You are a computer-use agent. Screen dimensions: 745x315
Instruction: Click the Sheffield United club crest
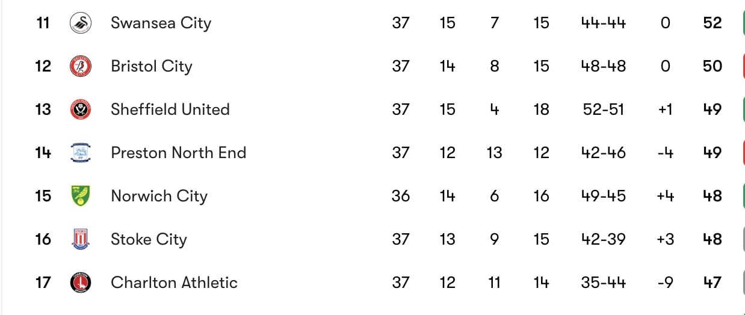[80, 109]
